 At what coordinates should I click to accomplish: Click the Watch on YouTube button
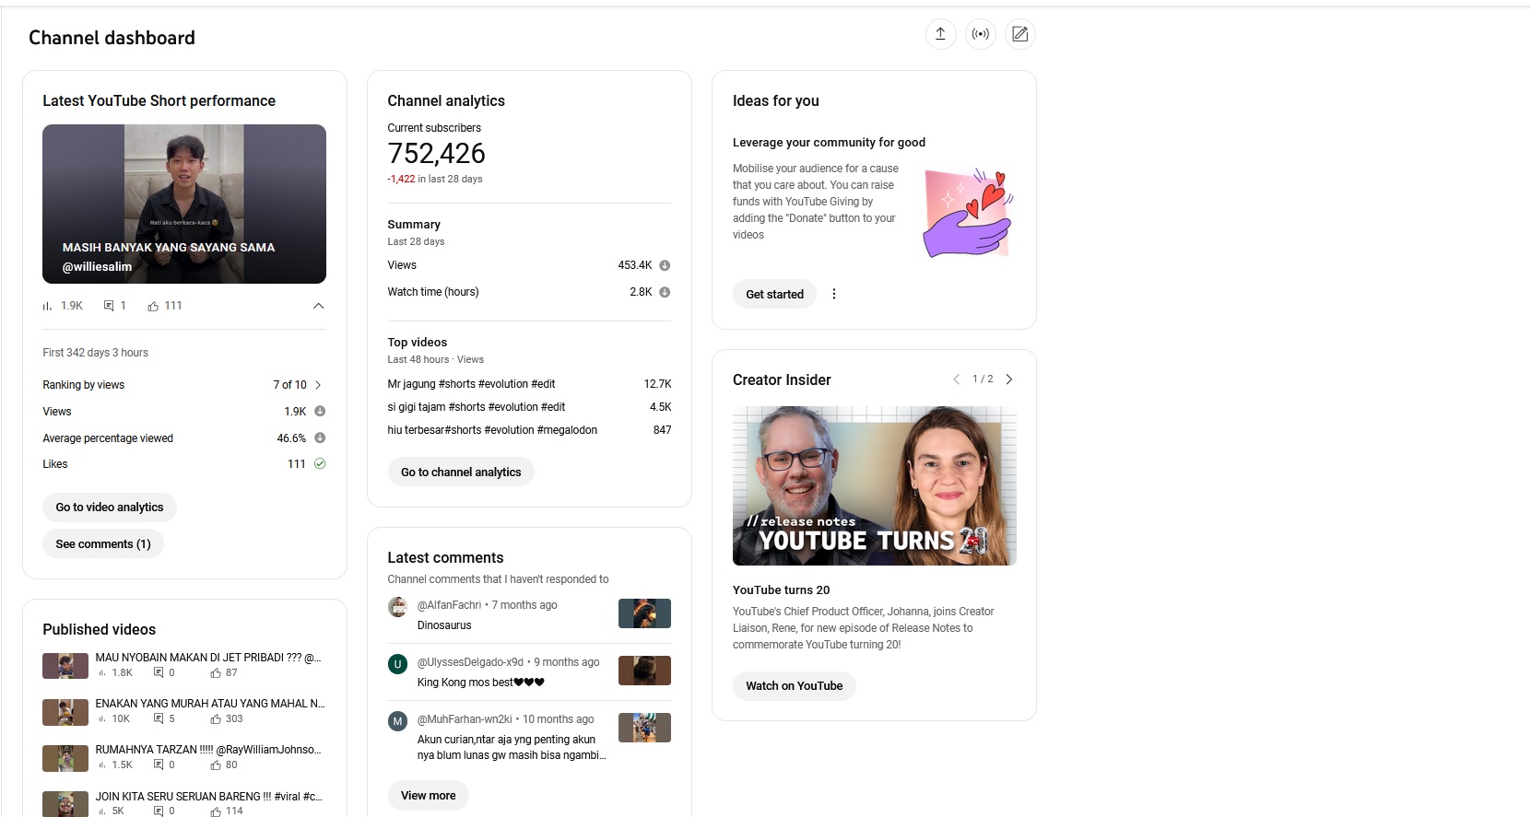(795, 686)
